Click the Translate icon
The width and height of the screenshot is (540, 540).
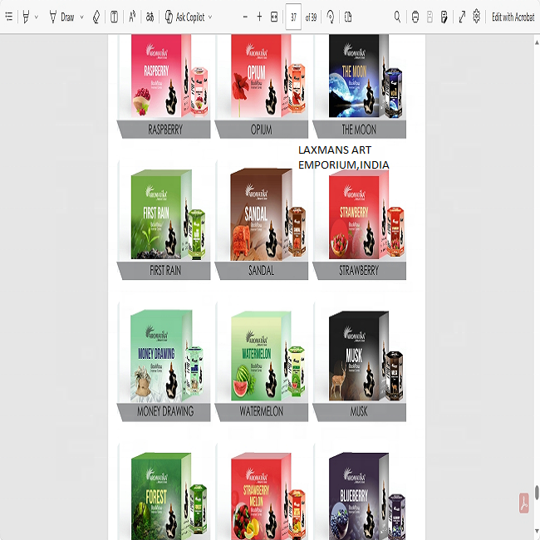(x=150, y=17)
